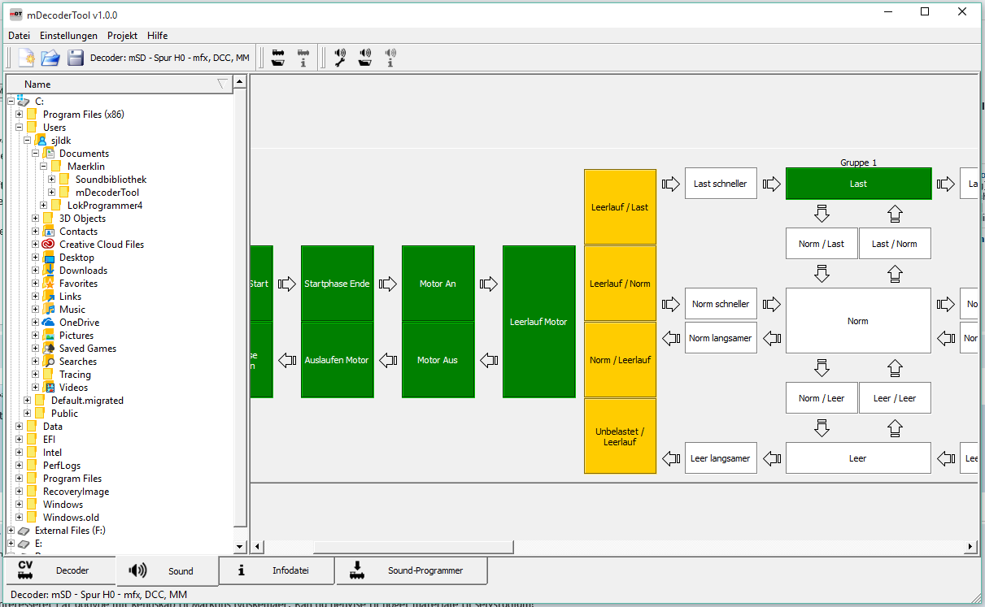Open the Hilfe menu
Screen dimensions: 985x607
(158, 36)
